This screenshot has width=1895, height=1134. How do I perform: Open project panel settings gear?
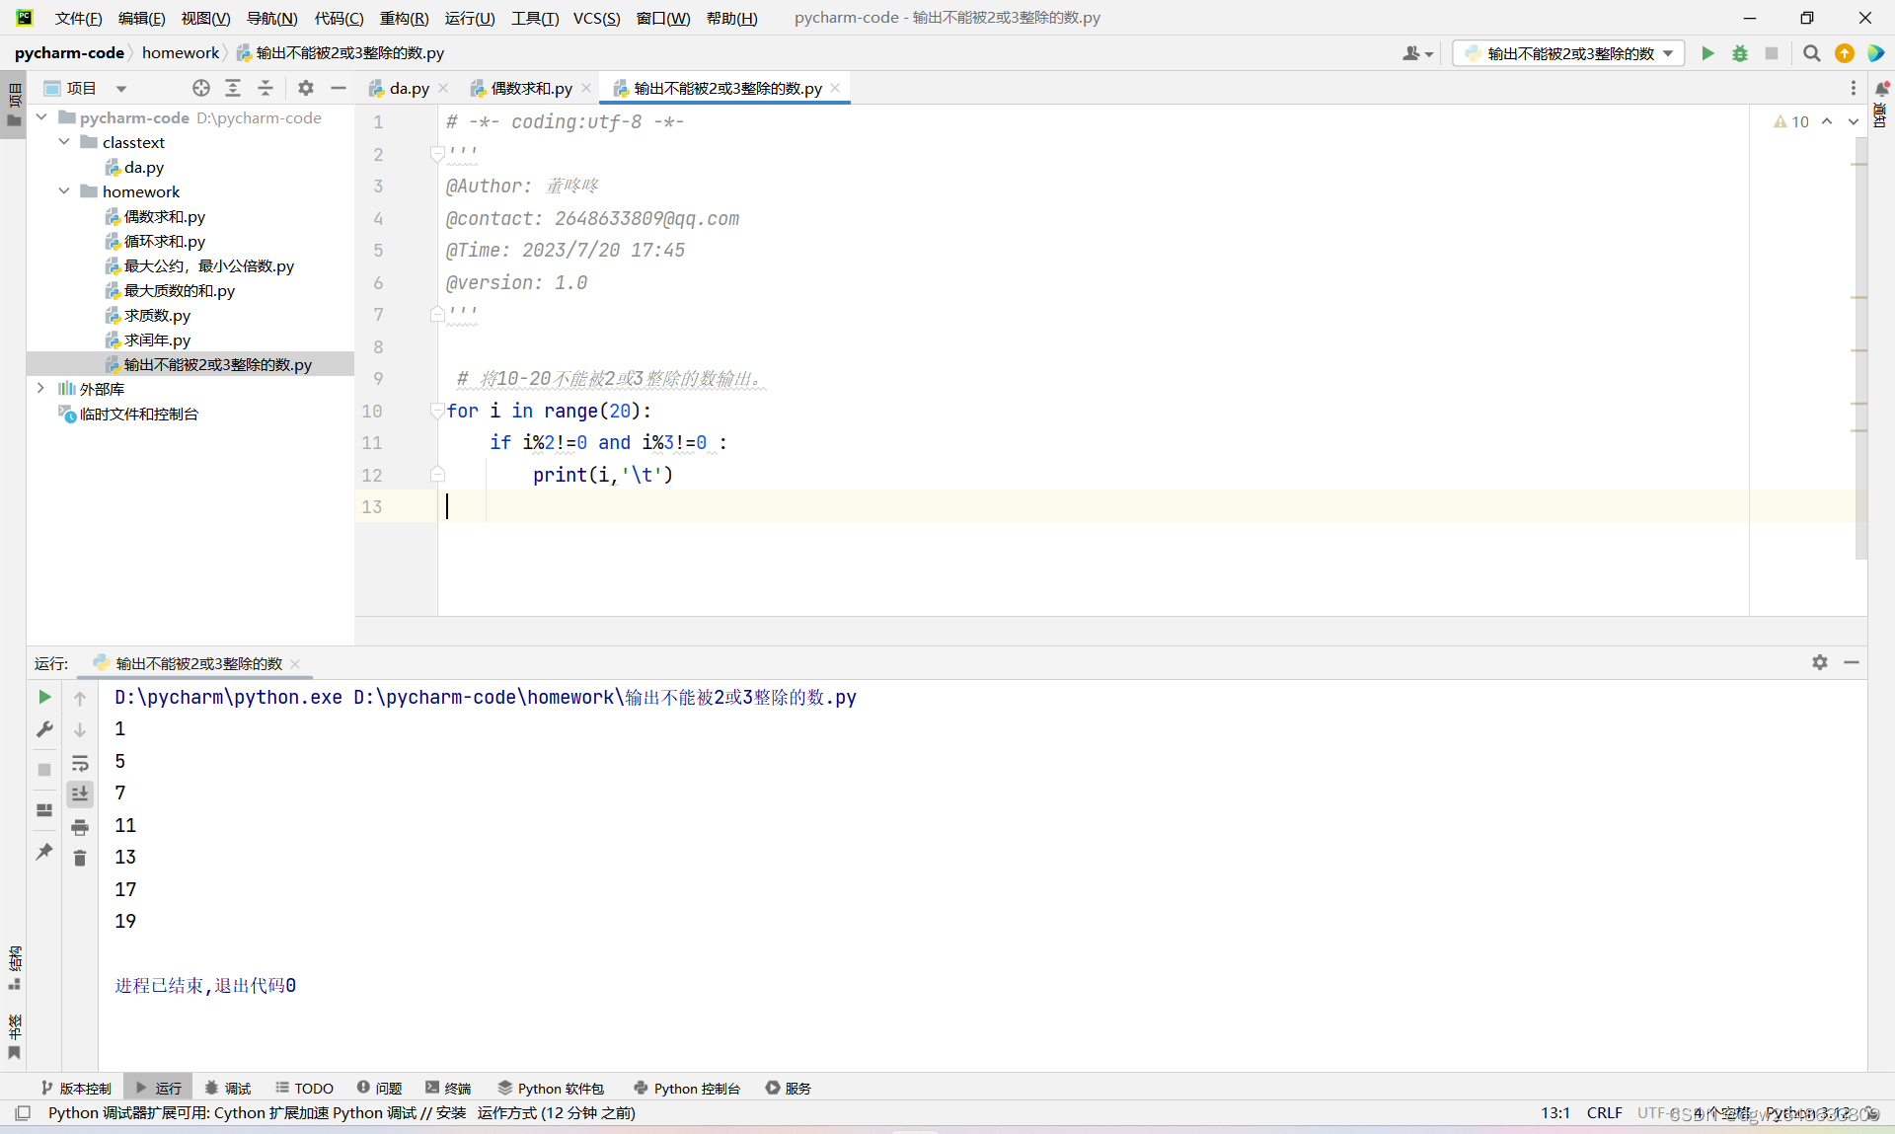click(306, 88)
